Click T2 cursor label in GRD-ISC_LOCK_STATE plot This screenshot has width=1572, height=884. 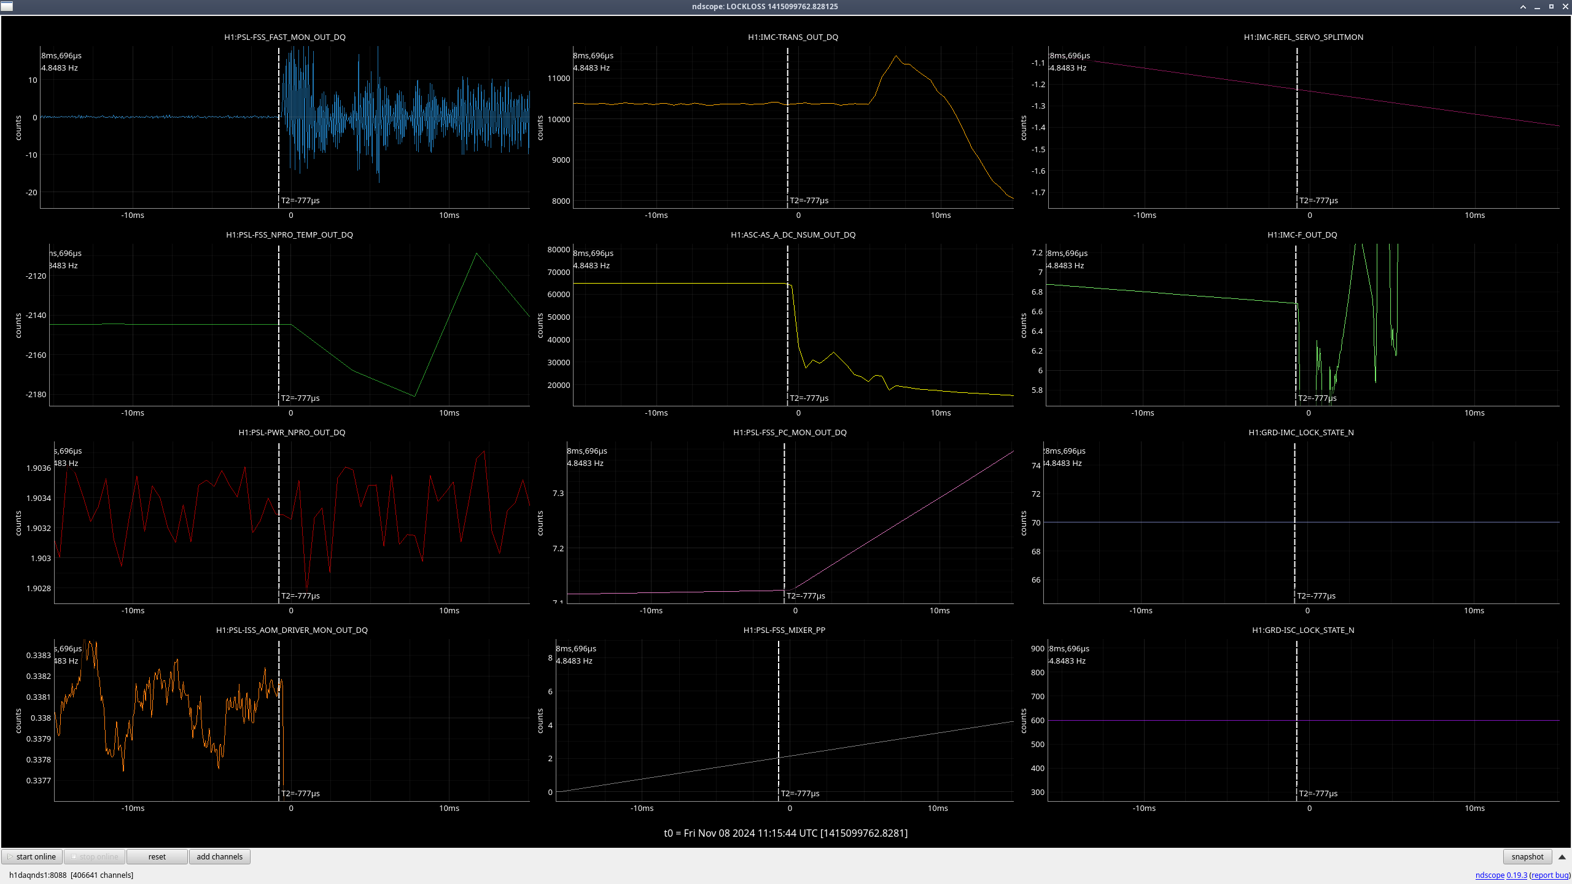1318,793
